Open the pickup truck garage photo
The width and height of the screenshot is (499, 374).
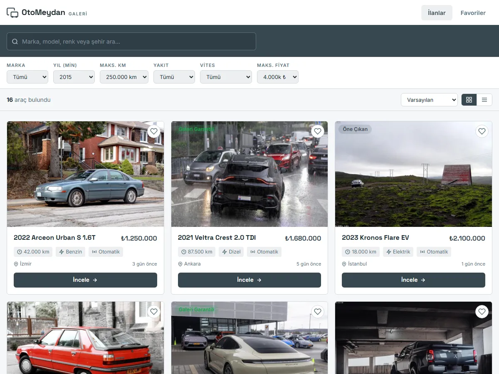tap(413, 337)
